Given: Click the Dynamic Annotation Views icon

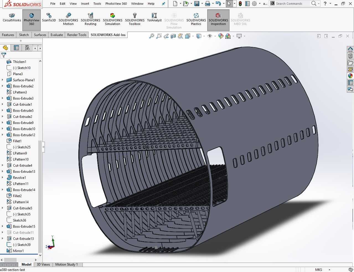Looking at the screenshot, I should click(180, 36).
